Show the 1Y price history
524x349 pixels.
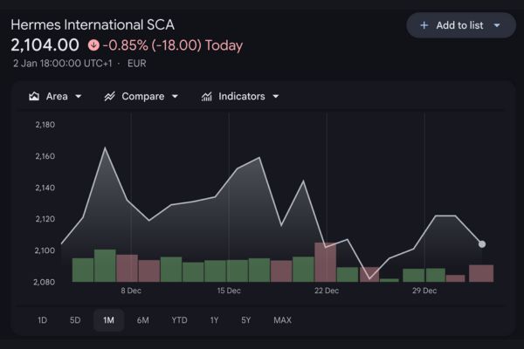coord(214,320)
